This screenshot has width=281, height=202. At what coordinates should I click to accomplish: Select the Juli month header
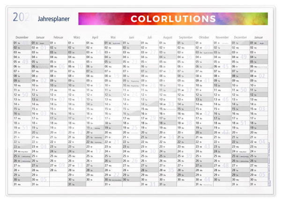tap(149, 37)
